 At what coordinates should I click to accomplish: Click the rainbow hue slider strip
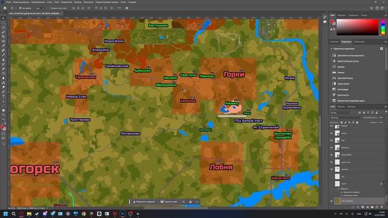pyautogui.click(x=383, y=27)
